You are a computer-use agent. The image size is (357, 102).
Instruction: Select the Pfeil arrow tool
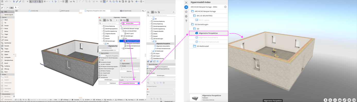tap(7, 12)
